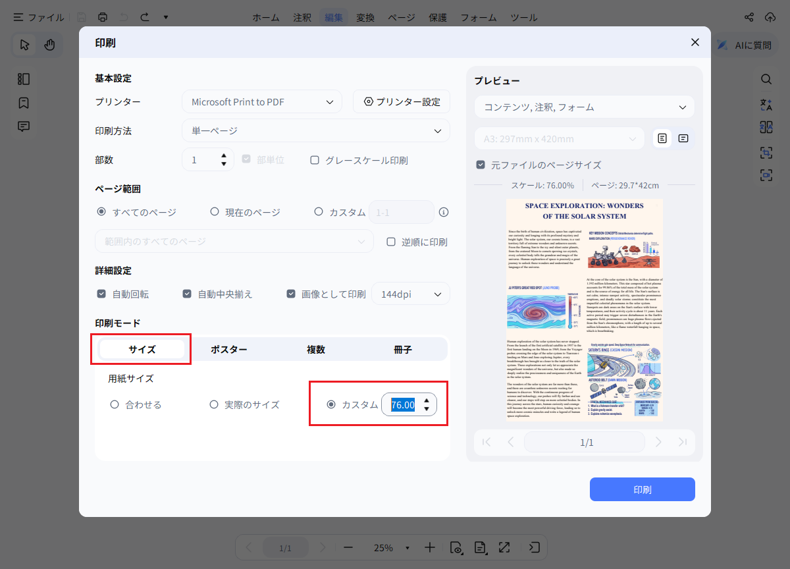Click the preview page thumbnail
The image size is (790, 569).
585,310
